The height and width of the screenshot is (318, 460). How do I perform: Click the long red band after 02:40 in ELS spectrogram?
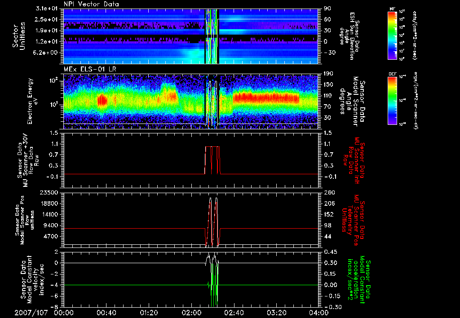click(266, 98)
